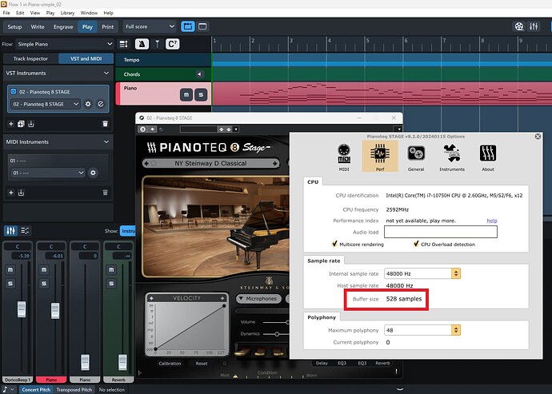Add a new VST instrument
Screen dimensions: 552x394
11,124
